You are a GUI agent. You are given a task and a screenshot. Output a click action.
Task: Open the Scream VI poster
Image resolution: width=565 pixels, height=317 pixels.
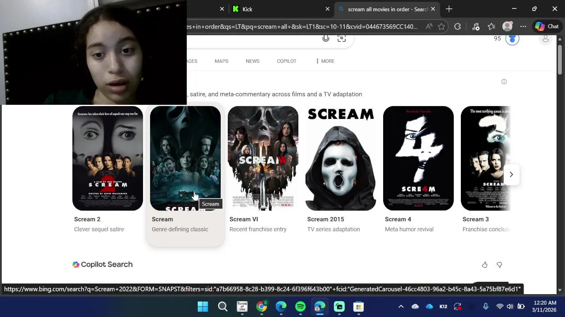(263, 158)
